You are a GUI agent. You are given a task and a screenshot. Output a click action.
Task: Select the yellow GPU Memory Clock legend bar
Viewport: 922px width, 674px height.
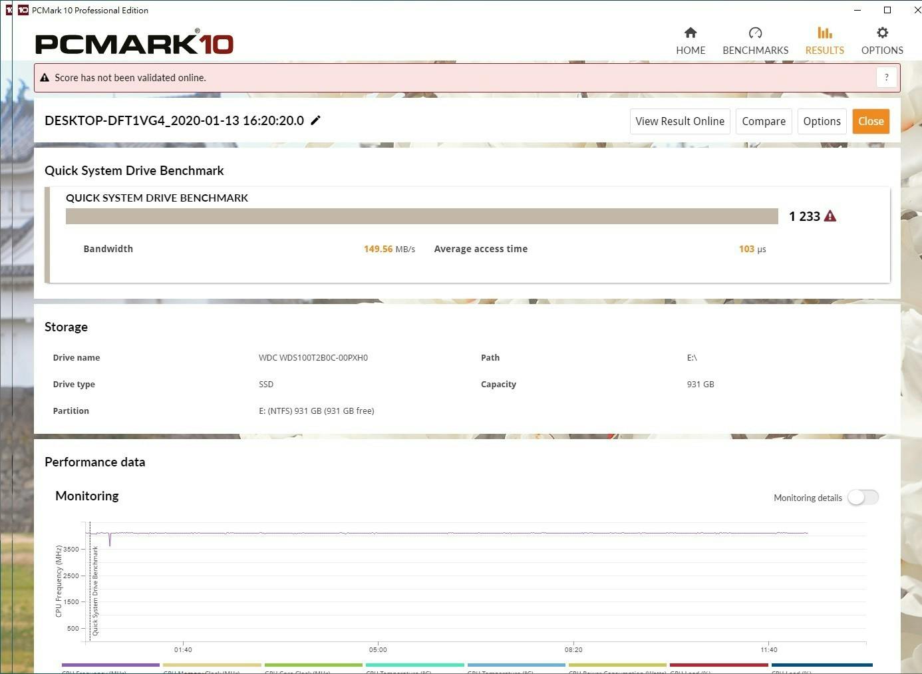point(212,665)
